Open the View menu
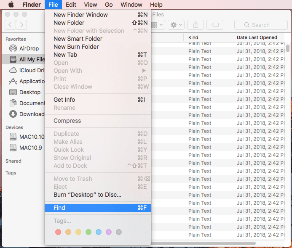Screen dimensions: 292x248 (91, 5)
